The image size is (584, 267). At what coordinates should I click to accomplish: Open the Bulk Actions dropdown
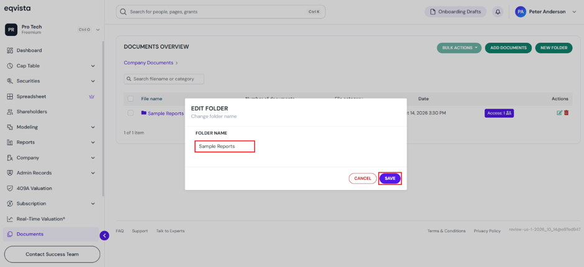point(459,48)
